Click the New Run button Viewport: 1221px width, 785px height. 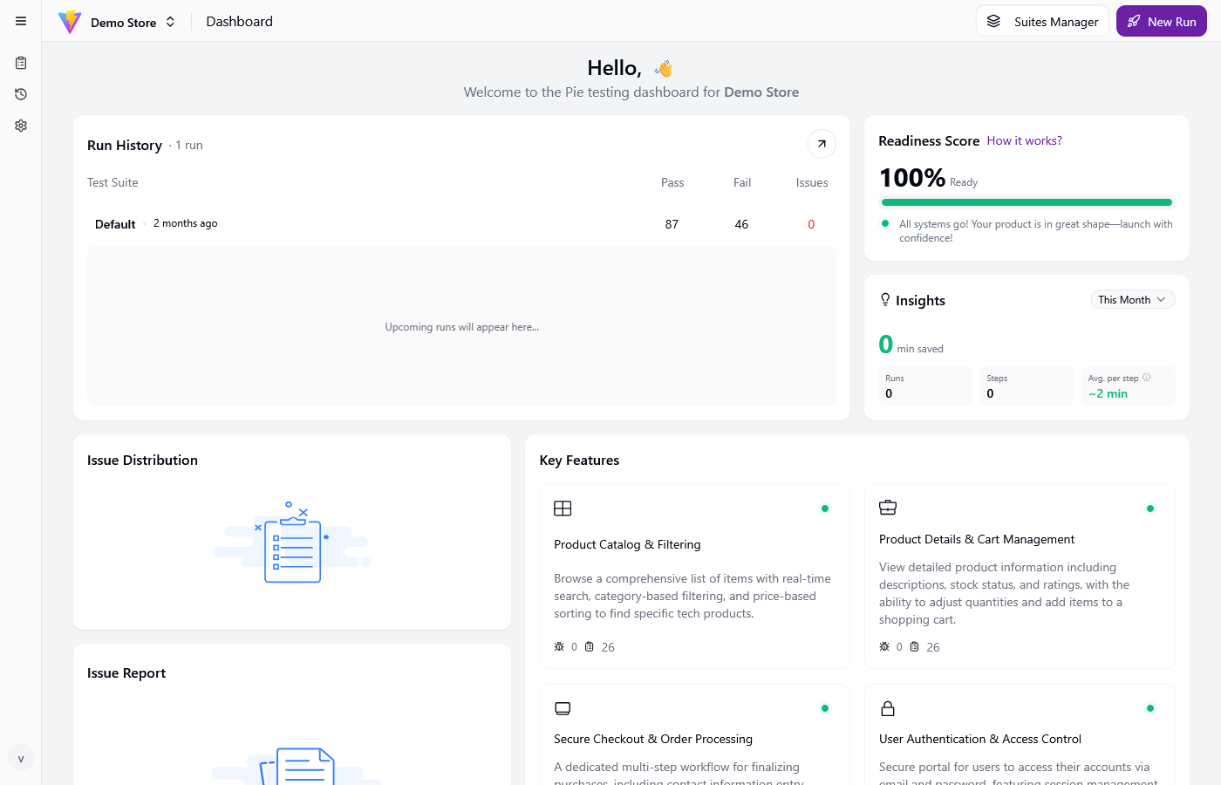click(1161, 20)
